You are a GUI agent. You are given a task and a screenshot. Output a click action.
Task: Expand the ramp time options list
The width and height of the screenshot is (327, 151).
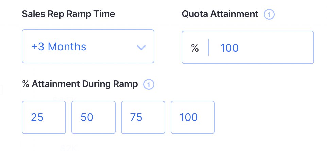88,46
